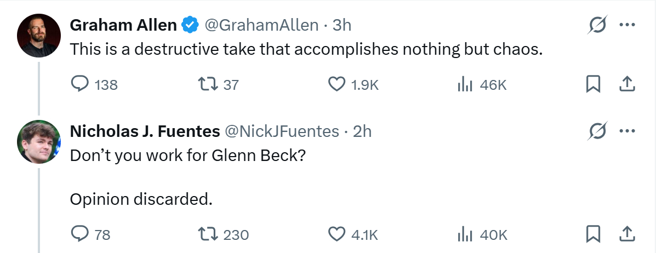This screenshot has height=253, width=657.
Task: Open the @GrahamAllen profile handle
Action: tap(261, 25)
